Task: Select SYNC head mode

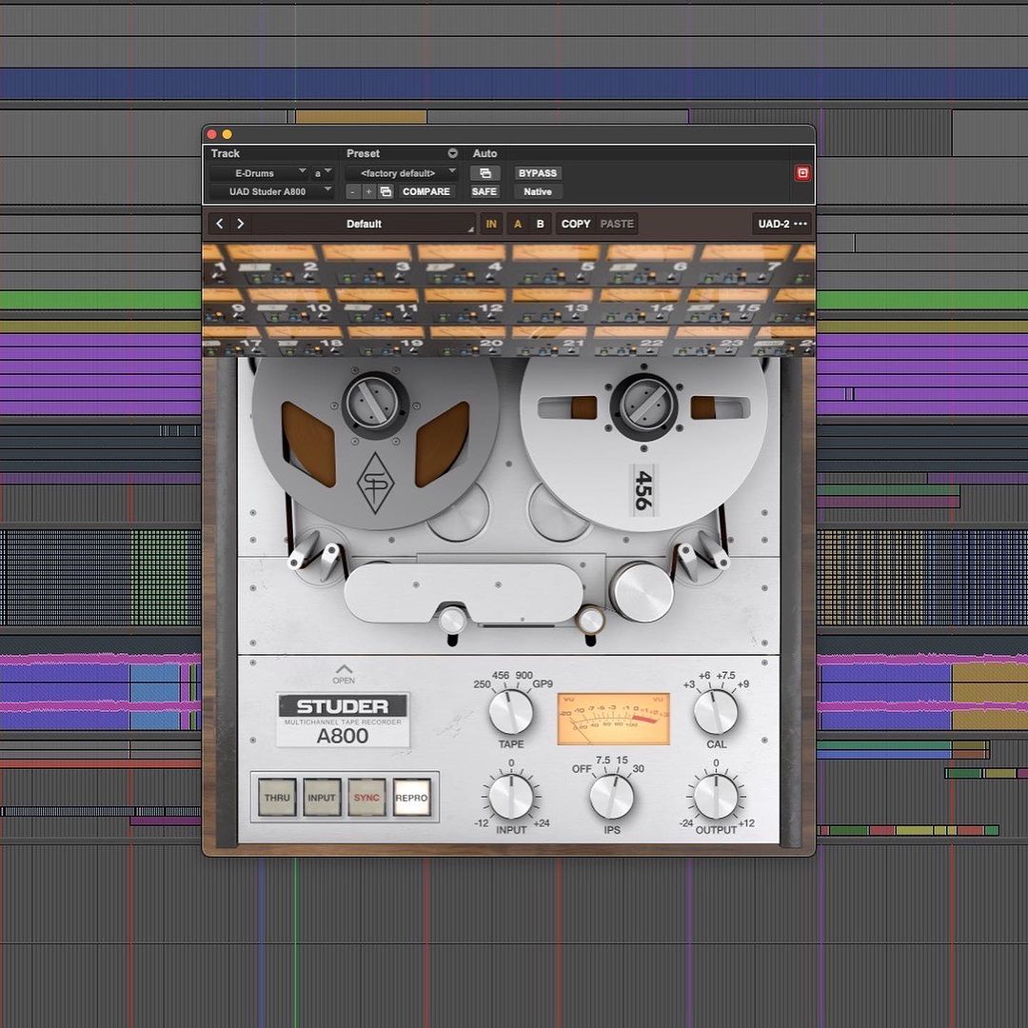Action: pyautogui.click(x=366, y=798)
